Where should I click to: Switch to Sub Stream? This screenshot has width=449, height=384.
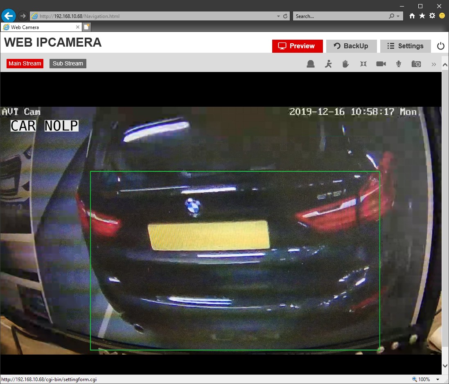coord(68,63)
